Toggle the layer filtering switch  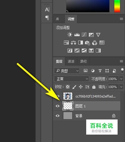(122, 71)
